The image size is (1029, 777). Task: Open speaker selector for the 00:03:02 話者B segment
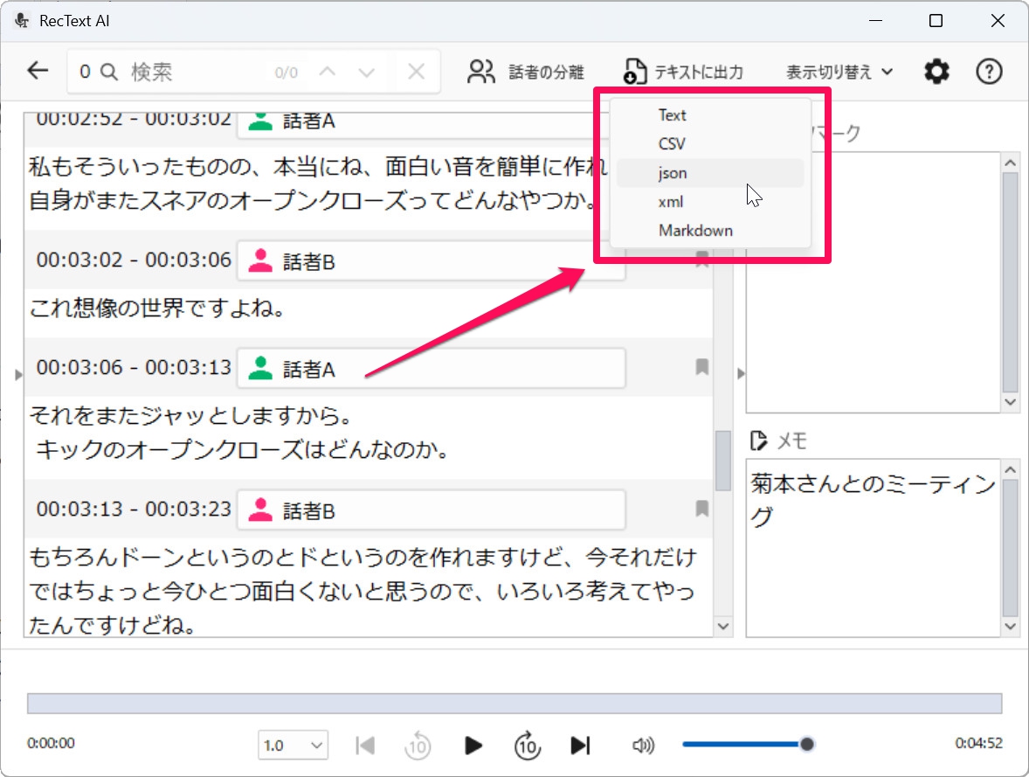tap(431, 261)
